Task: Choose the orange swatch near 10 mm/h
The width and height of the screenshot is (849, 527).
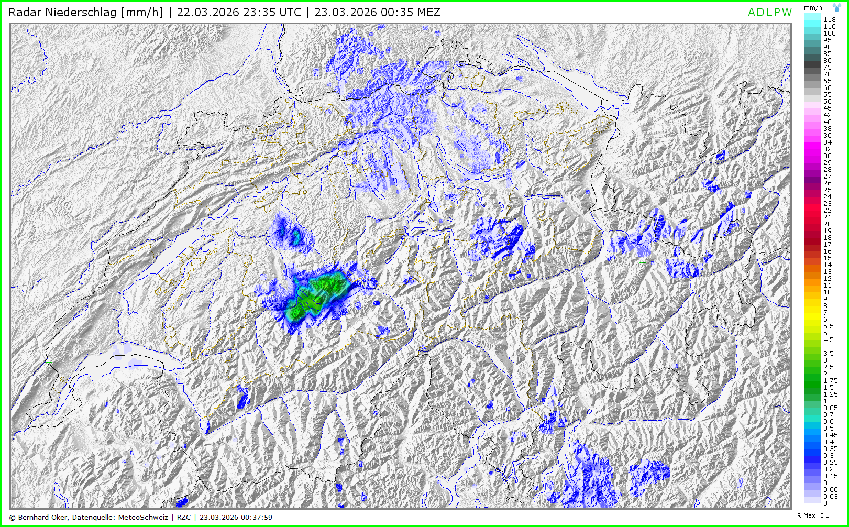Action: click(812, 292)
